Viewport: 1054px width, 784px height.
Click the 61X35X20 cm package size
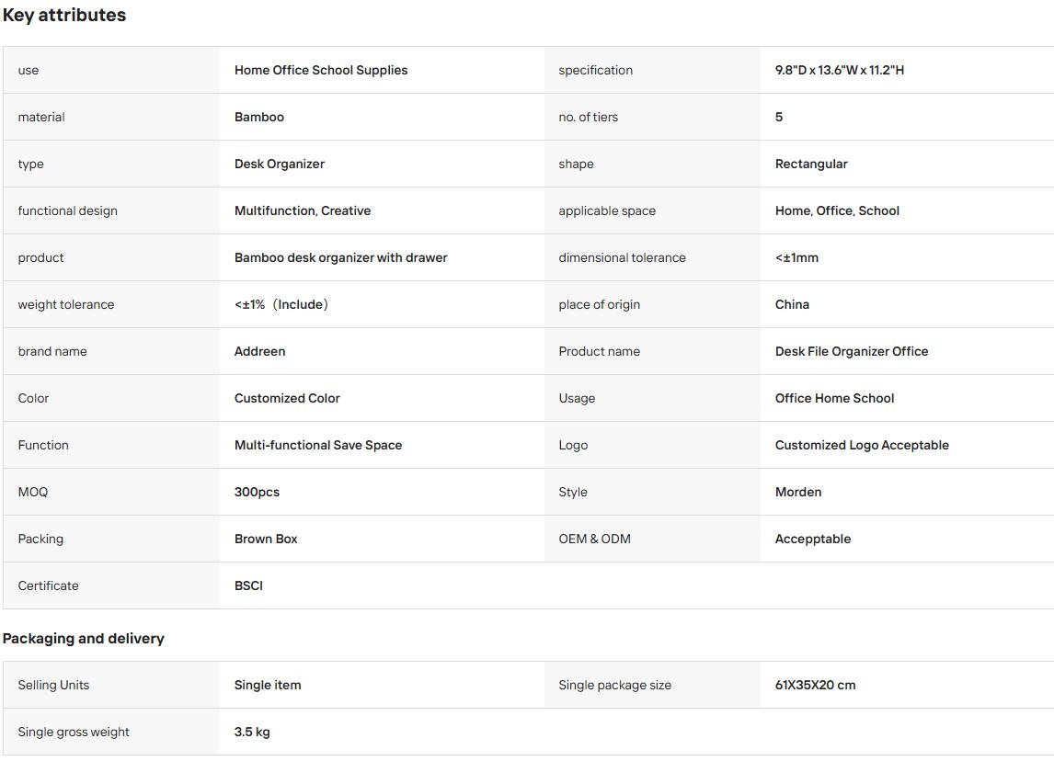pyautogui.click(x=815, y=686)
